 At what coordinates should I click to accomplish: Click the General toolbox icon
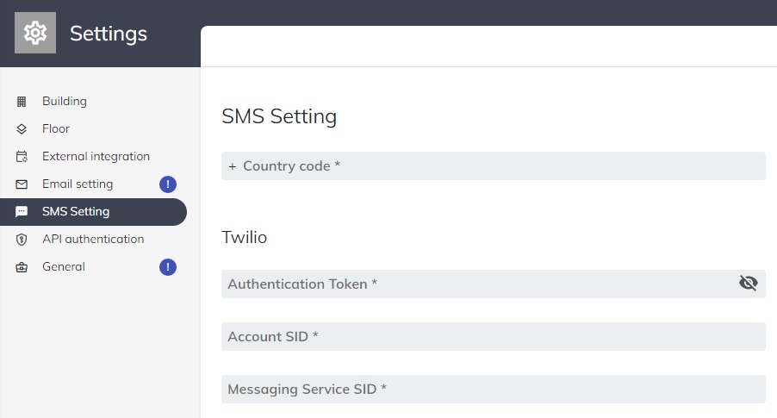point(22,266)
